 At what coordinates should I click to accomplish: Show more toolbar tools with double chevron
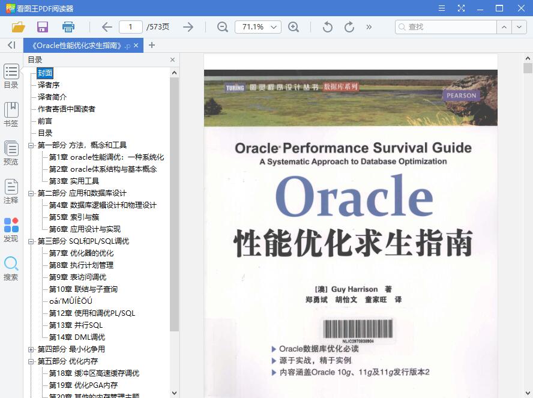pos(369,27)
